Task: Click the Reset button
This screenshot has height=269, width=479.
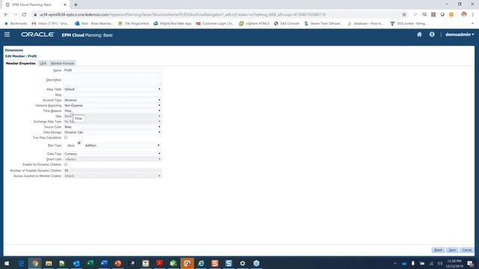Action: [438, 250]
